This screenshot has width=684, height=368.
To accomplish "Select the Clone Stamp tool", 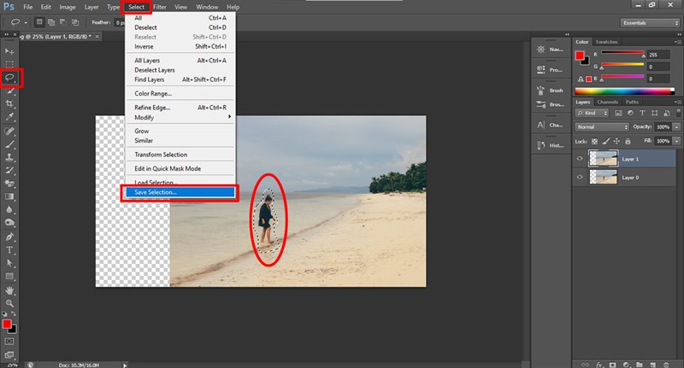I will (x=9, y=157).
